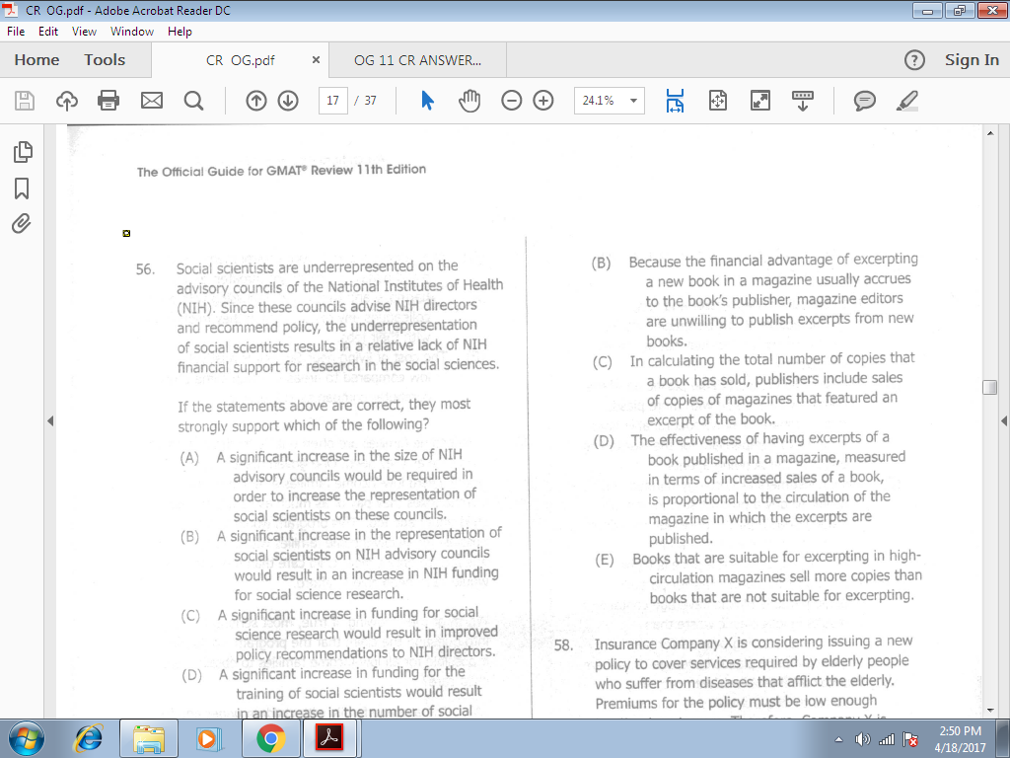The height and width of the screenshot is (758, 1010).
Task: Click the Read Mode keyboard-arrow icon
Action: tap(803, 101)
